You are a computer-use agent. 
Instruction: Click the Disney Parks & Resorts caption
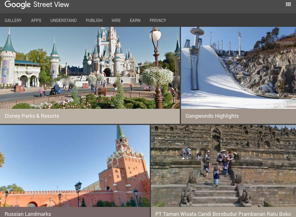coord(32,116)
